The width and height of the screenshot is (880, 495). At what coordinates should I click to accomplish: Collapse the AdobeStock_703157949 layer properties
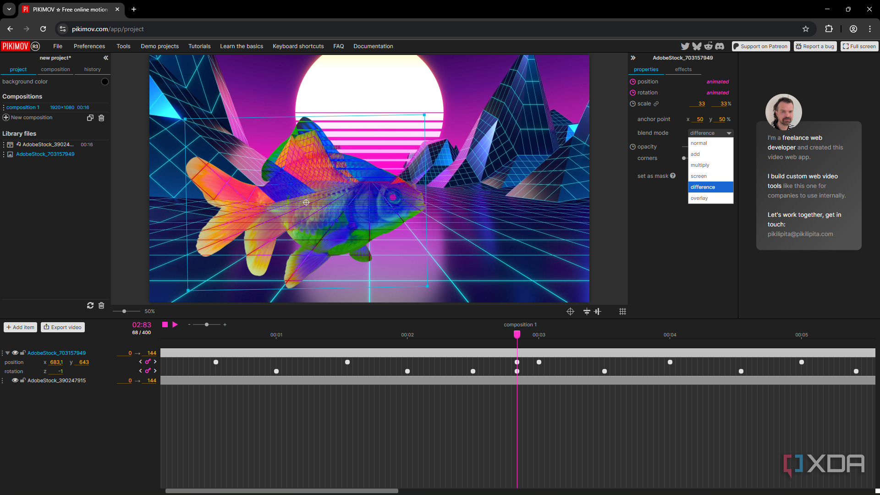[x=8, y=353]
